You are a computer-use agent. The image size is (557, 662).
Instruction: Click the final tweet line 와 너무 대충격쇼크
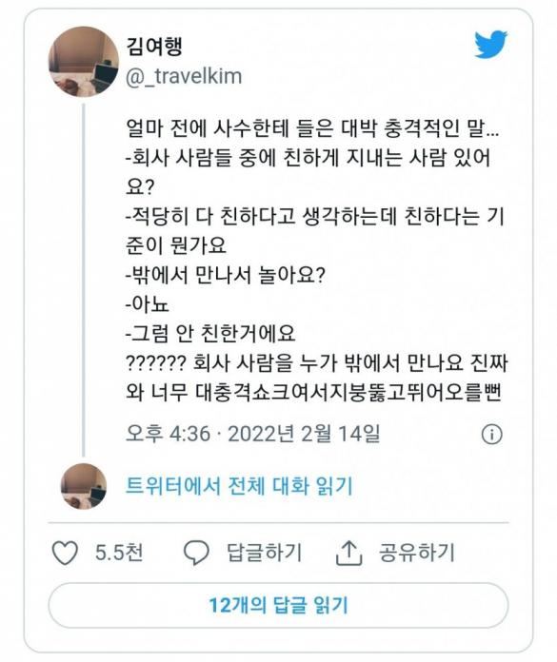click(x=313, y=392)
